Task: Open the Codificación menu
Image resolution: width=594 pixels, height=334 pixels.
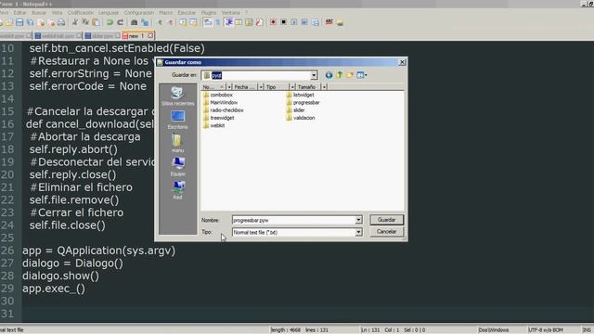Action: coord(81,12)
